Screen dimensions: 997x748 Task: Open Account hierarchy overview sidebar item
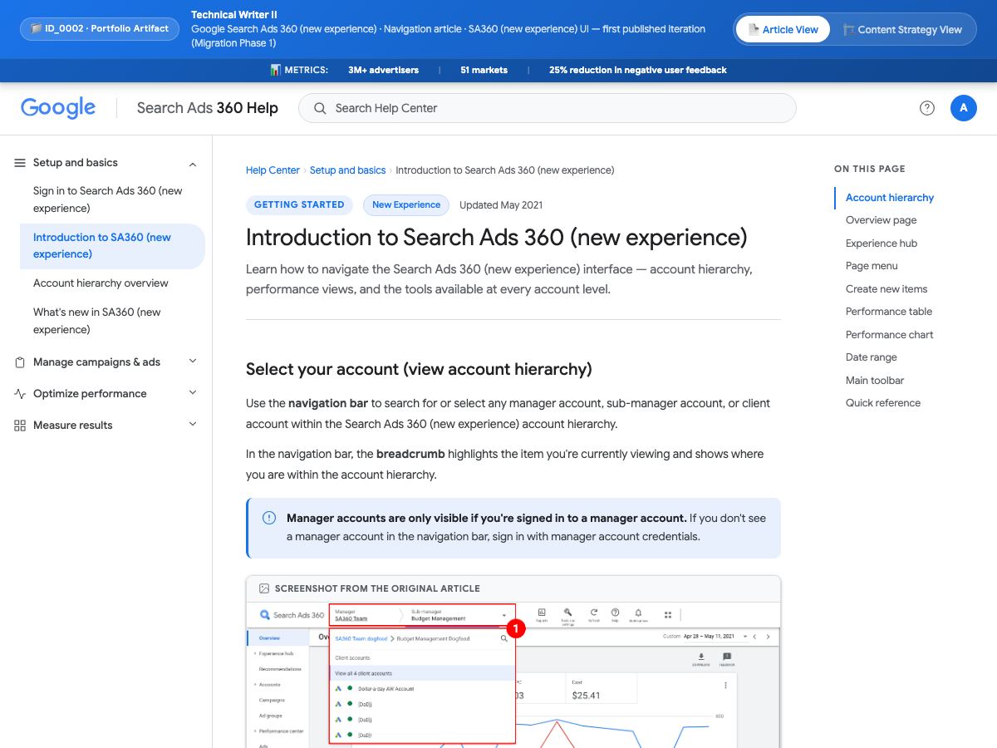coord(112,283)
